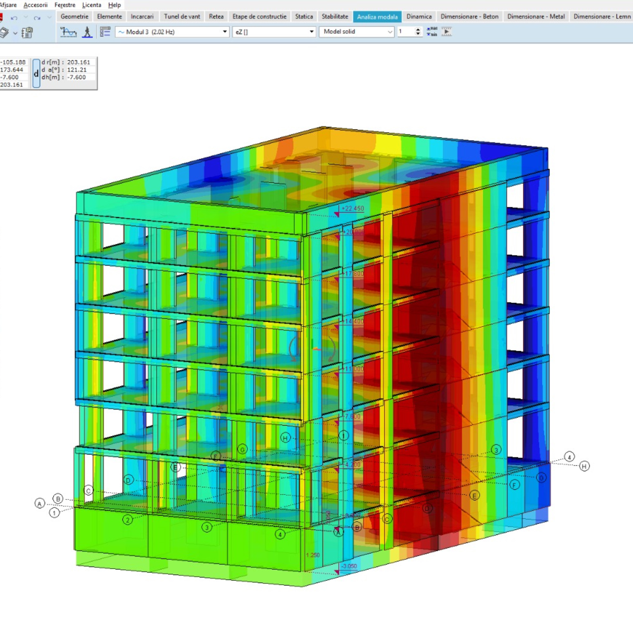Play the mode shape animation
Viewport: 633px width, 633px height.
[x=446, y=32]
